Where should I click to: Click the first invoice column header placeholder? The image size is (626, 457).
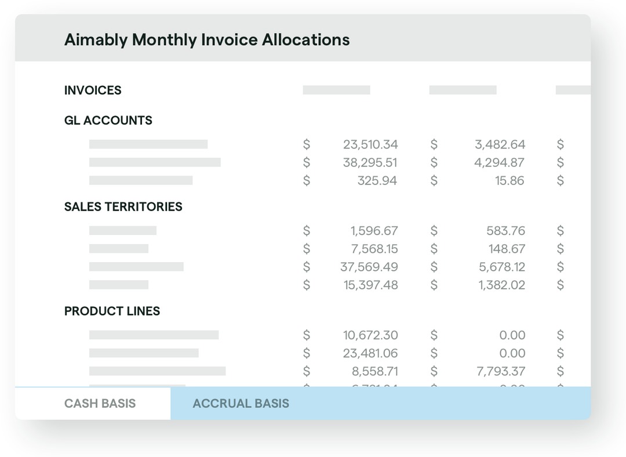click(x=335, y=90)
